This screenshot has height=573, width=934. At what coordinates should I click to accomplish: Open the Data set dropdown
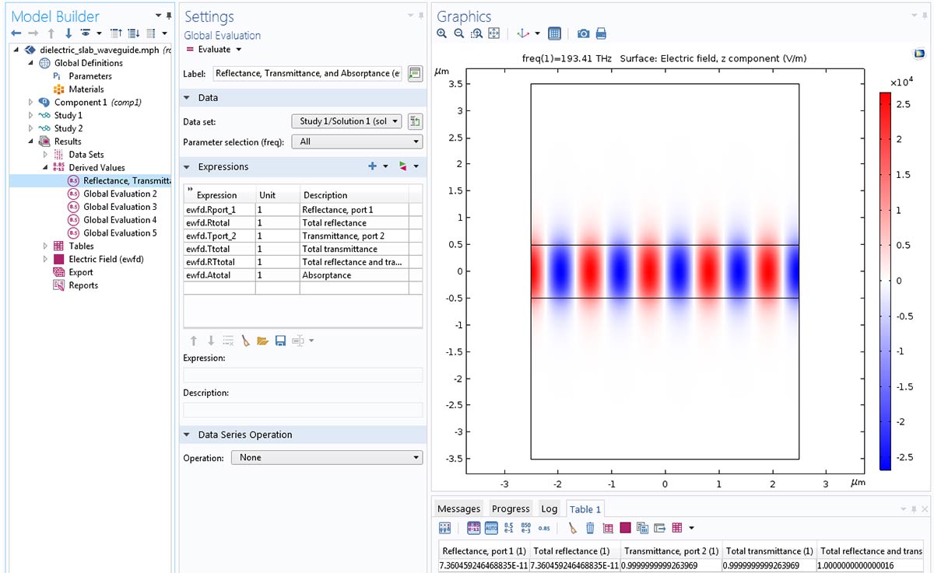(346, 121)
